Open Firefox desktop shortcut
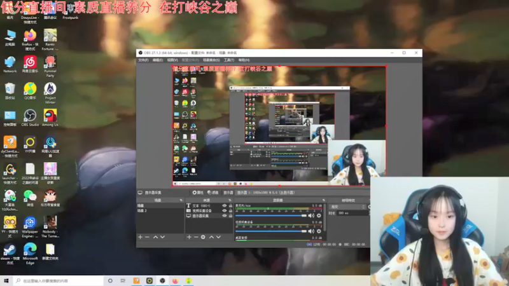The image size is (509, 286). [x=30, y=40]
